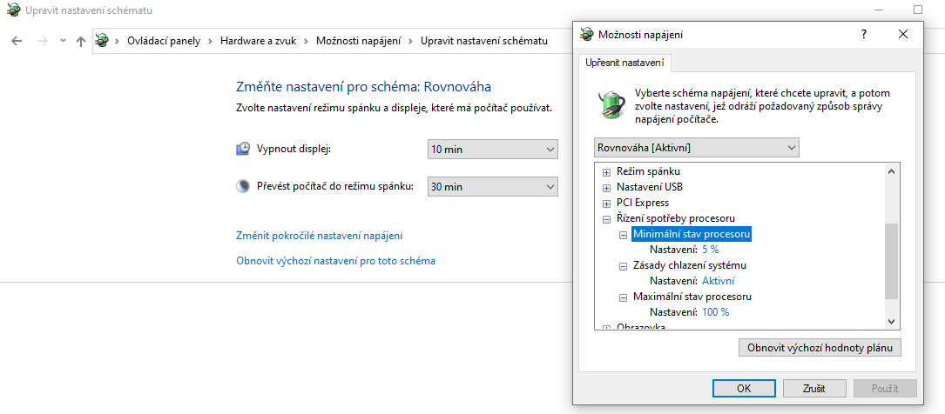Click the up-one-level arrow icon
945x414 pixels.
tap(81, 41)
